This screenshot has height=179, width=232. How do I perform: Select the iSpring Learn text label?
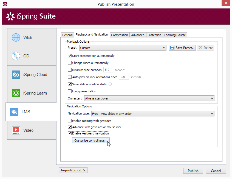pos(35,93)
